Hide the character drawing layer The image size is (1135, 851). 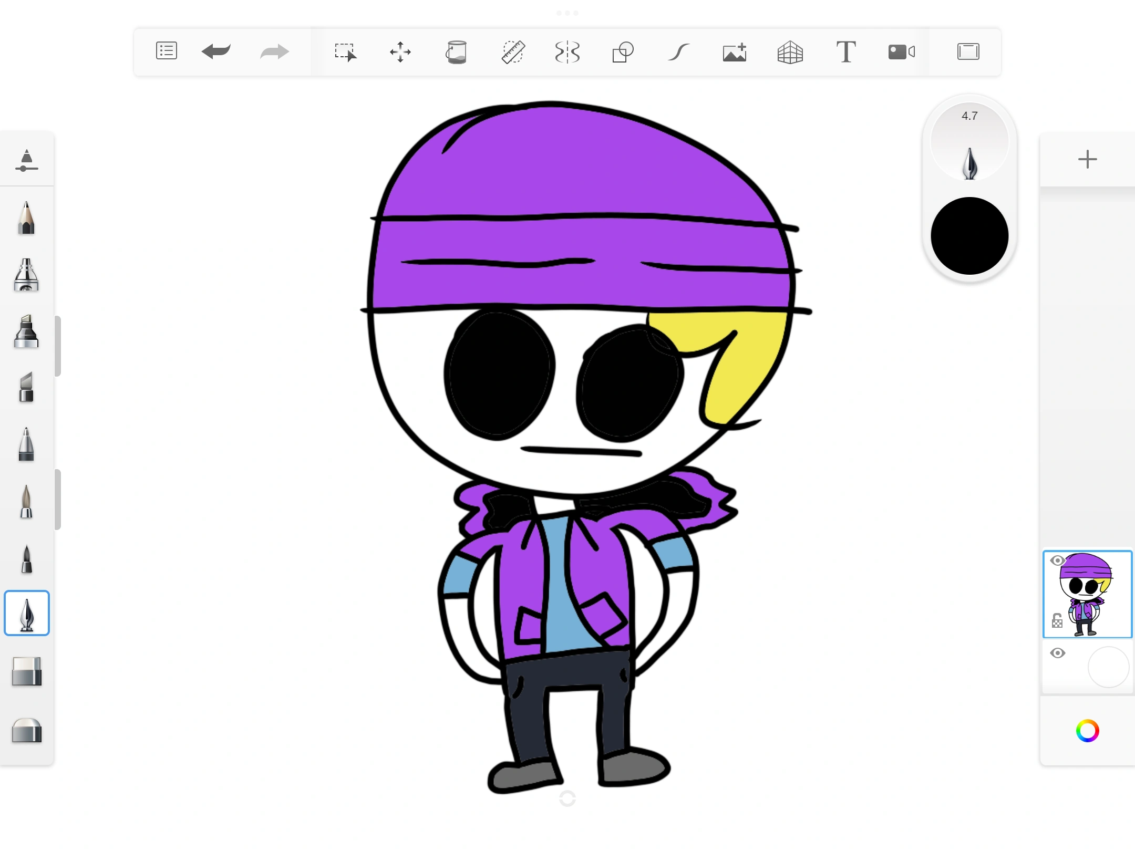[x=1057, y=561]
